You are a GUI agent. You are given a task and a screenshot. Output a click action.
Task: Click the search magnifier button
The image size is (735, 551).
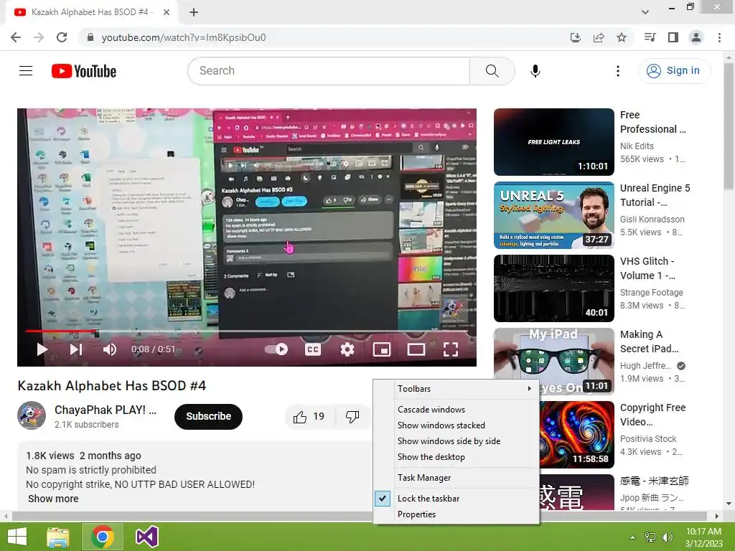point(492,71)
